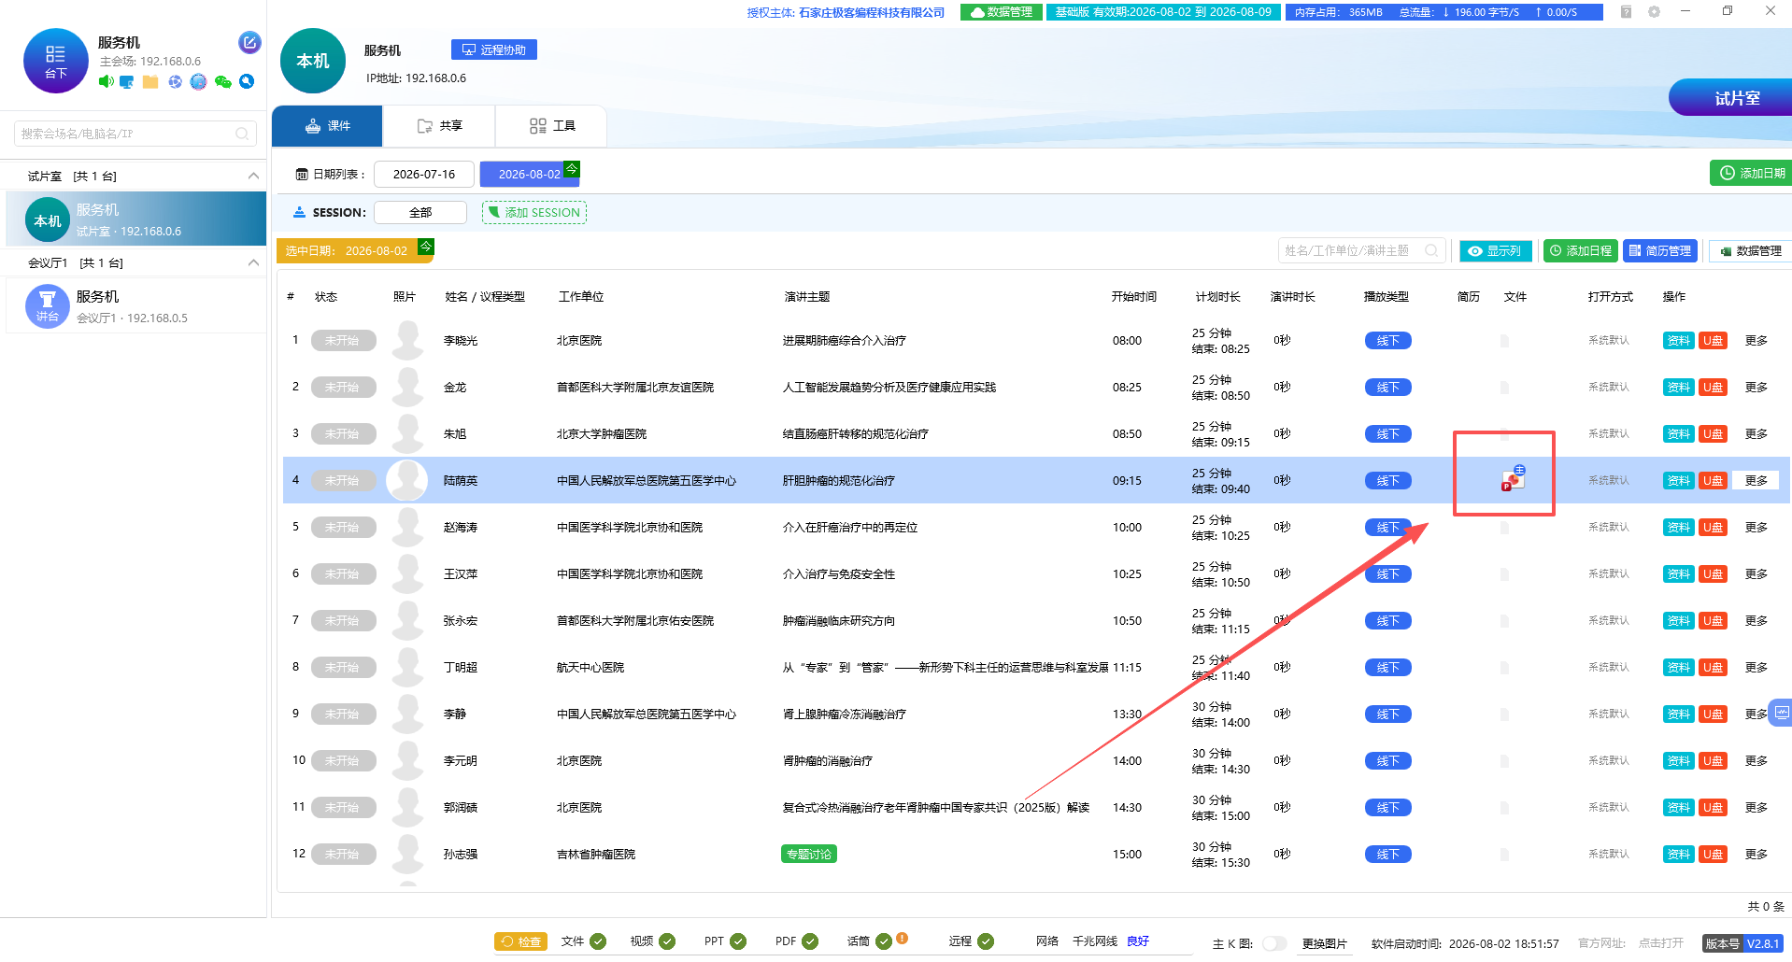This screenshot has width=1792, height=962.
Task: Click the music note round icon
Action: point(198,82)
